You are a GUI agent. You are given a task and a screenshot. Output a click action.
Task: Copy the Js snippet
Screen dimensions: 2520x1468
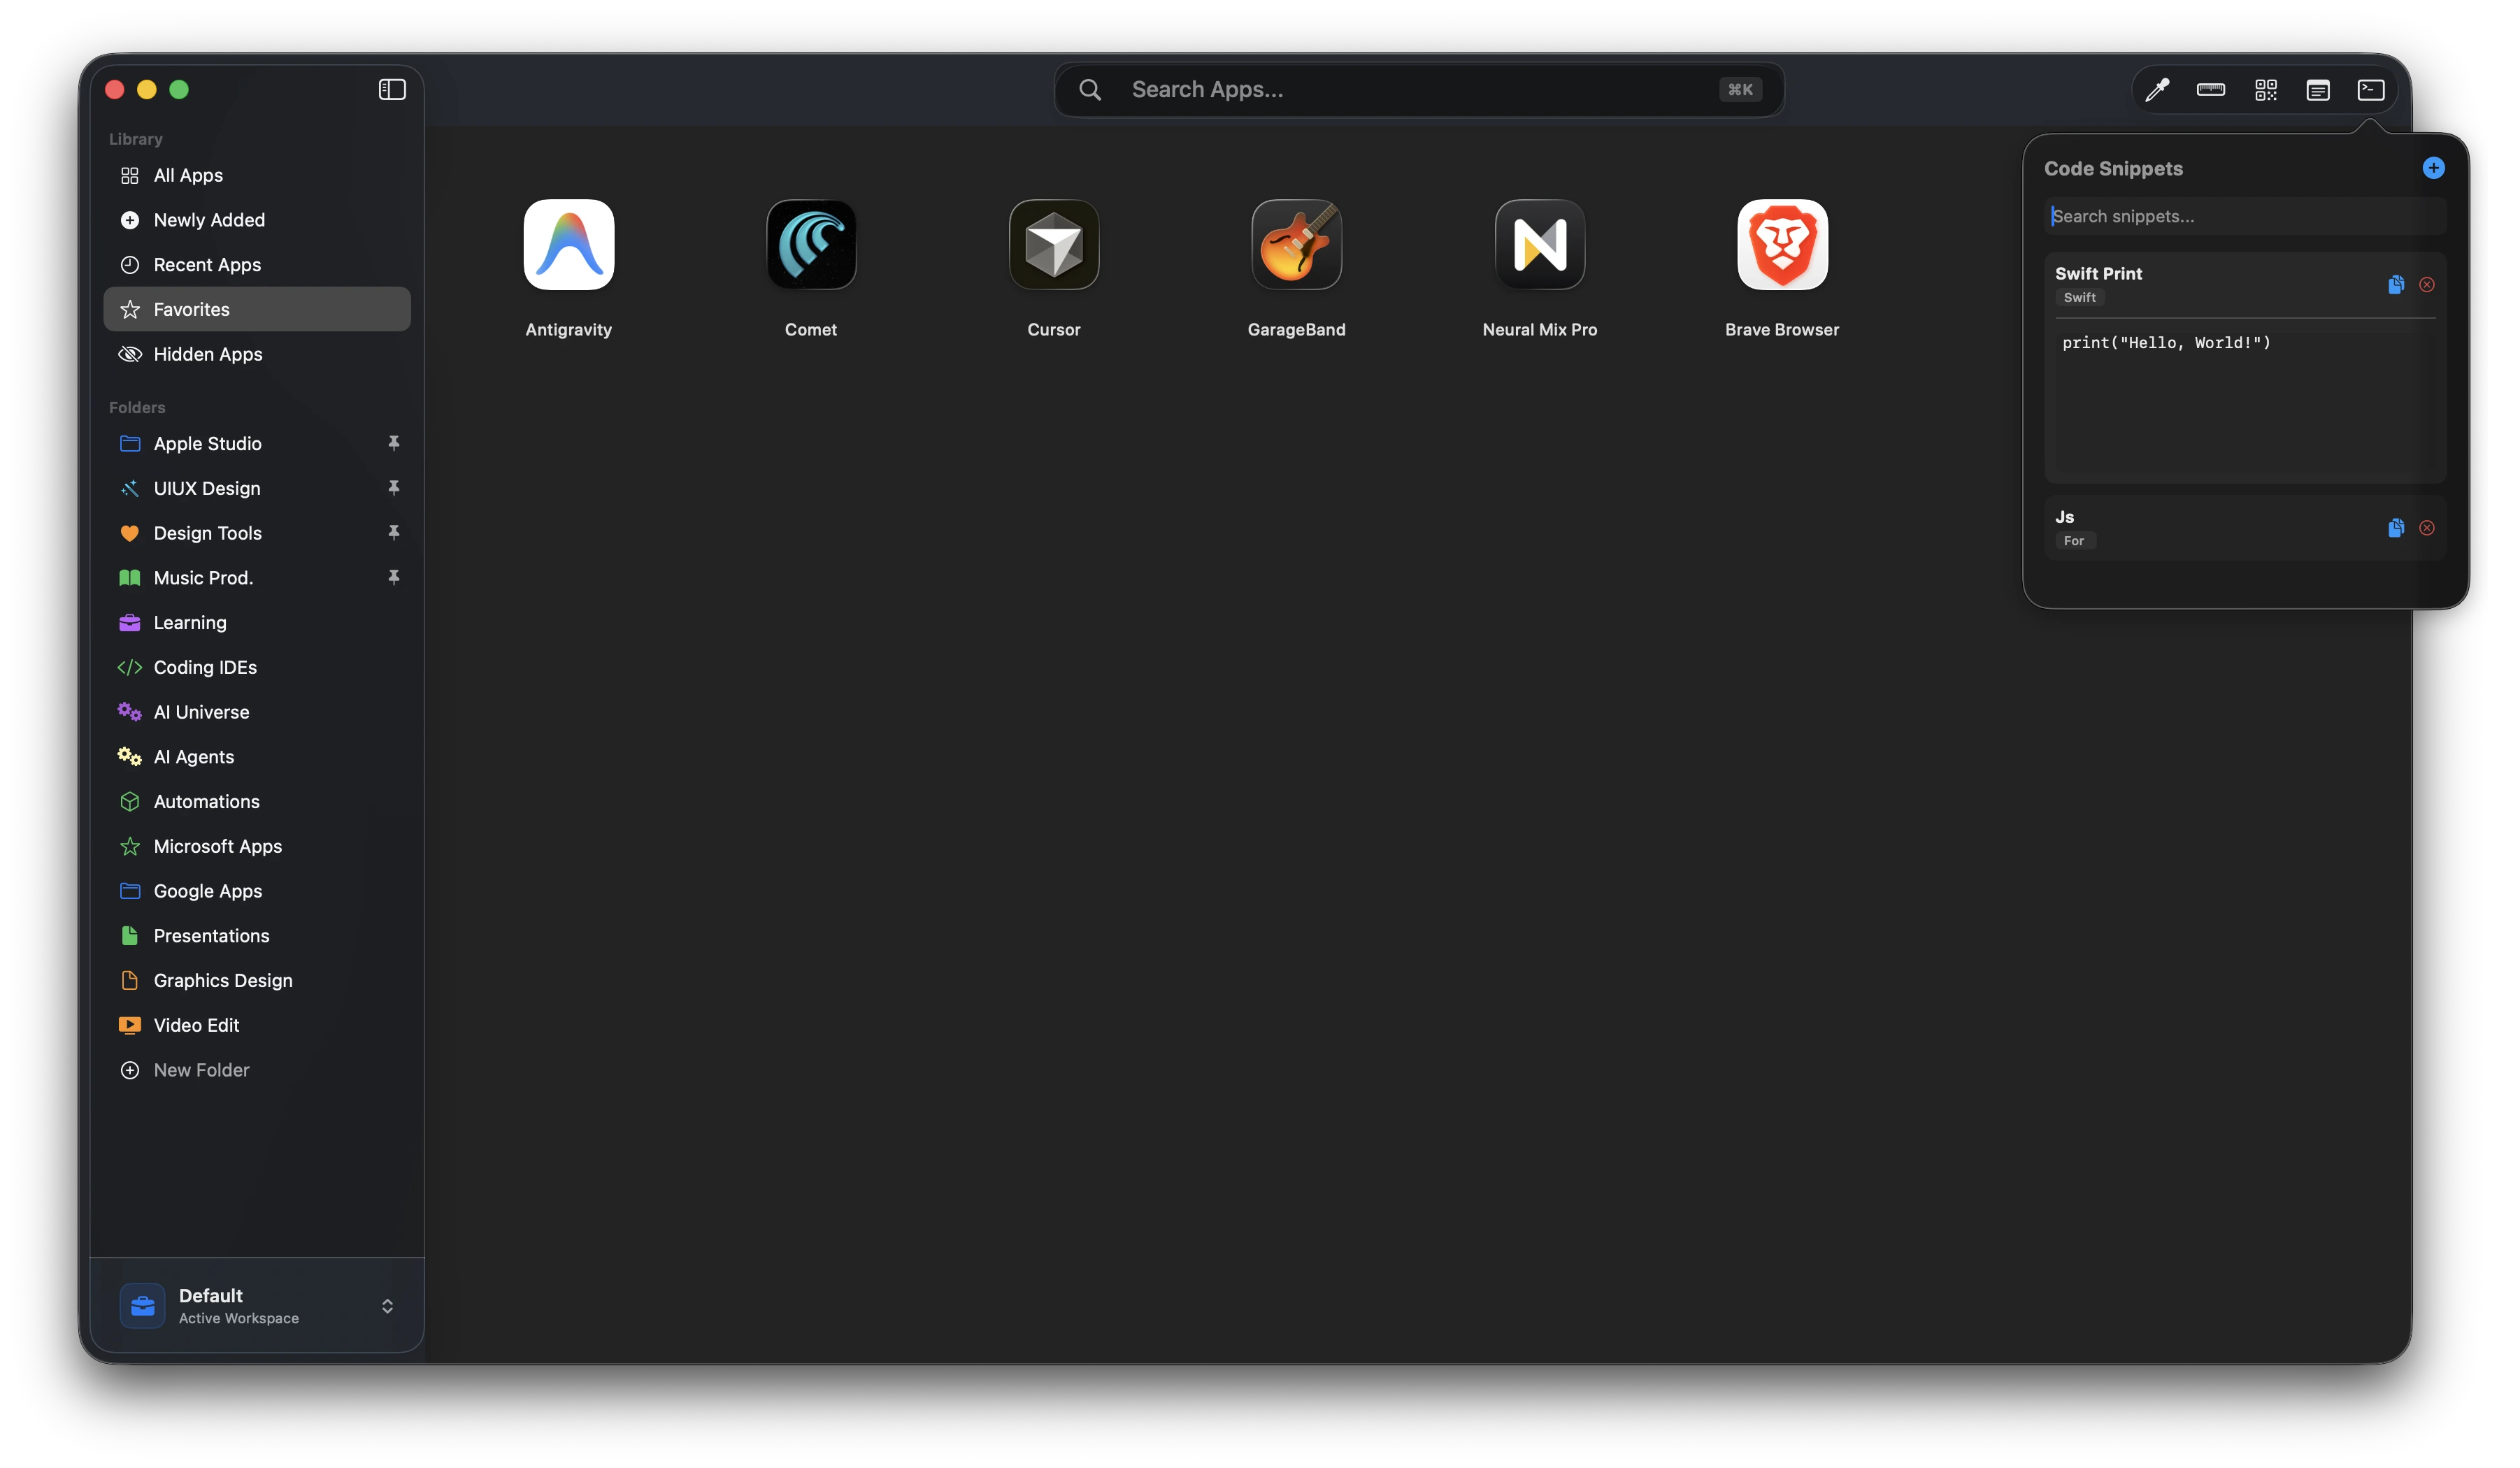[x=2396, y=528]
